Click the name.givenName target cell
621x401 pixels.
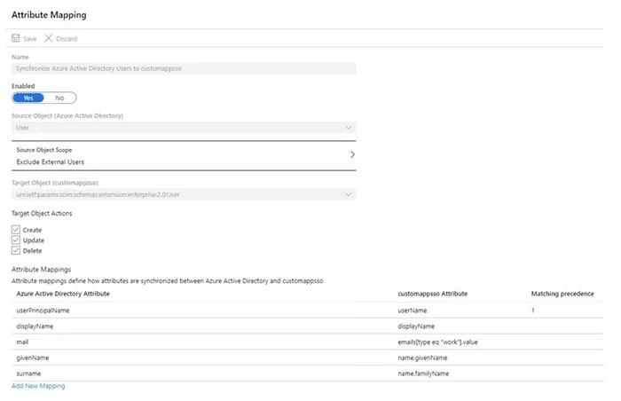422,358
